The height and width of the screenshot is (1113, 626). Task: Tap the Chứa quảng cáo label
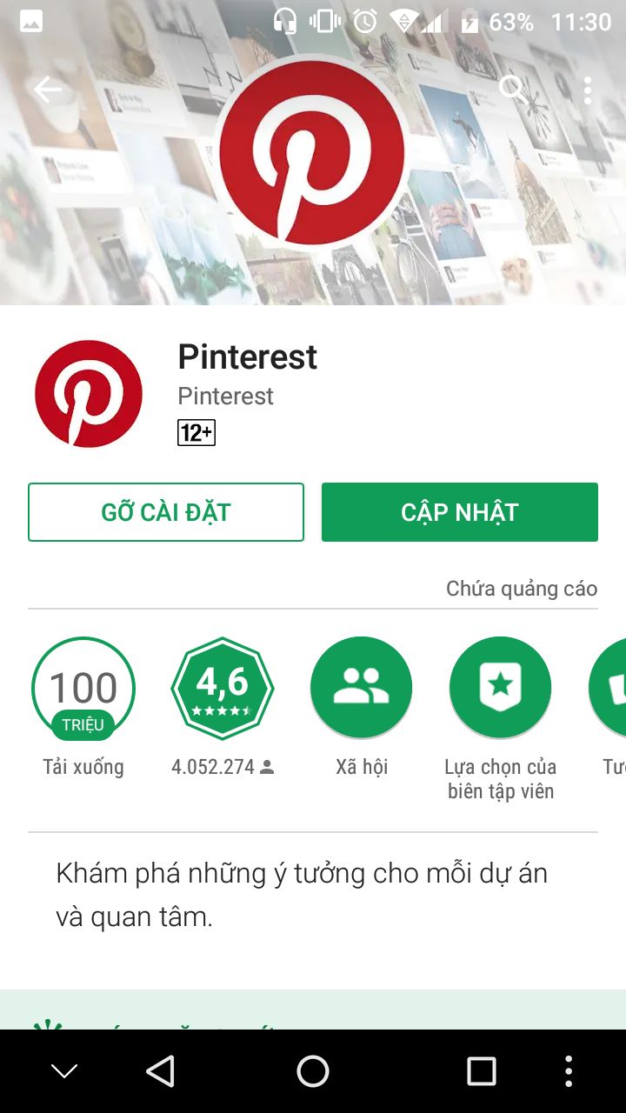pos(522,589)
